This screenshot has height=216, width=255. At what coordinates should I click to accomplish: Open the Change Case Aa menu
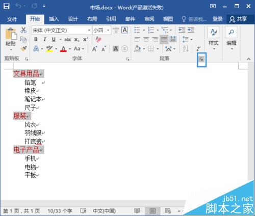point(79,49)
